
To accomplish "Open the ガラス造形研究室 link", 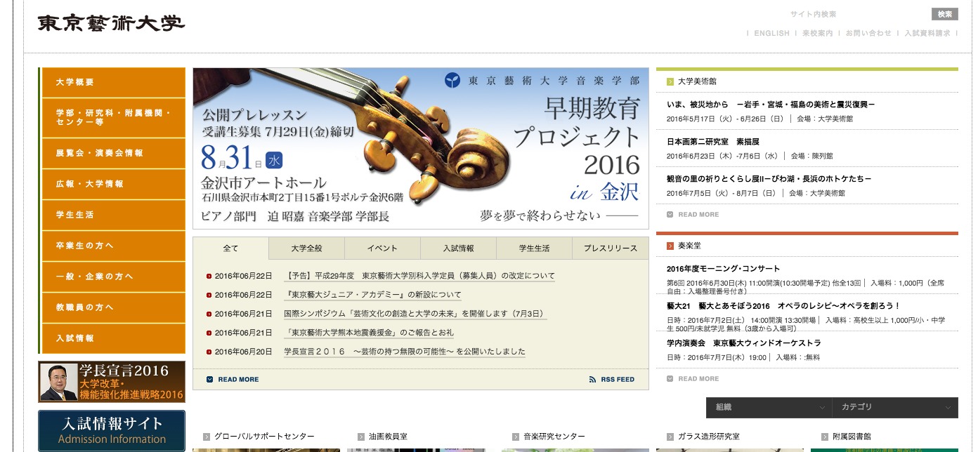I will [709, 437].
